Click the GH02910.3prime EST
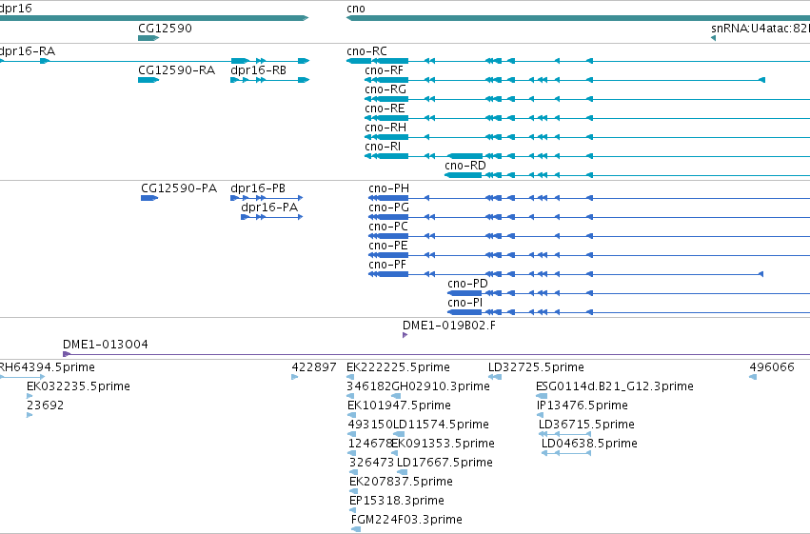The width and height of the screenshot is (810, 534). tap(397, 396)
